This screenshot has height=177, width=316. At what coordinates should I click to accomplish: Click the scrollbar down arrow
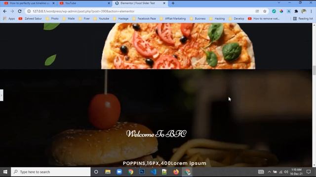(314, 165)
